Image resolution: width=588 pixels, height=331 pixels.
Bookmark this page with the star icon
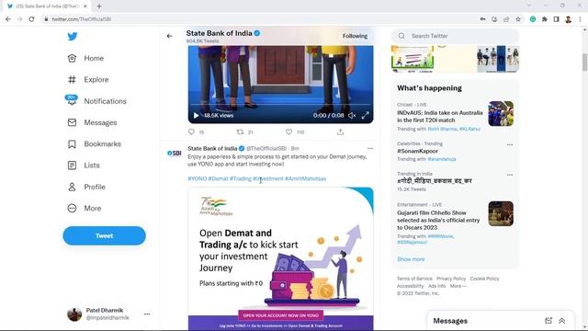point(518,19)
